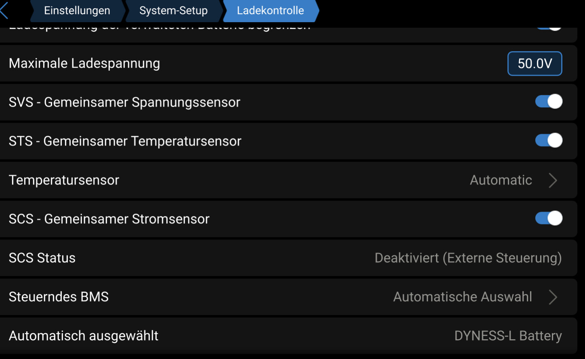Viewport: 585px width, 359px height.
Task: Disable SVS shared voltage sensor switch
Action: click(x=549, y=101)
